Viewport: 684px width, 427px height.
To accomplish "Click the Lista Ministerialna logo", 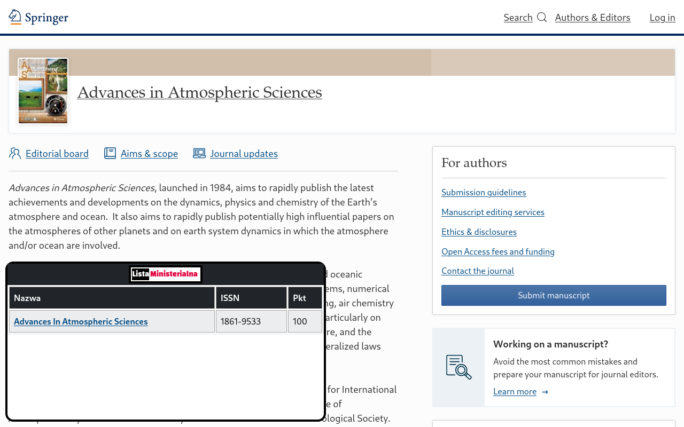I will click(166, 274).
